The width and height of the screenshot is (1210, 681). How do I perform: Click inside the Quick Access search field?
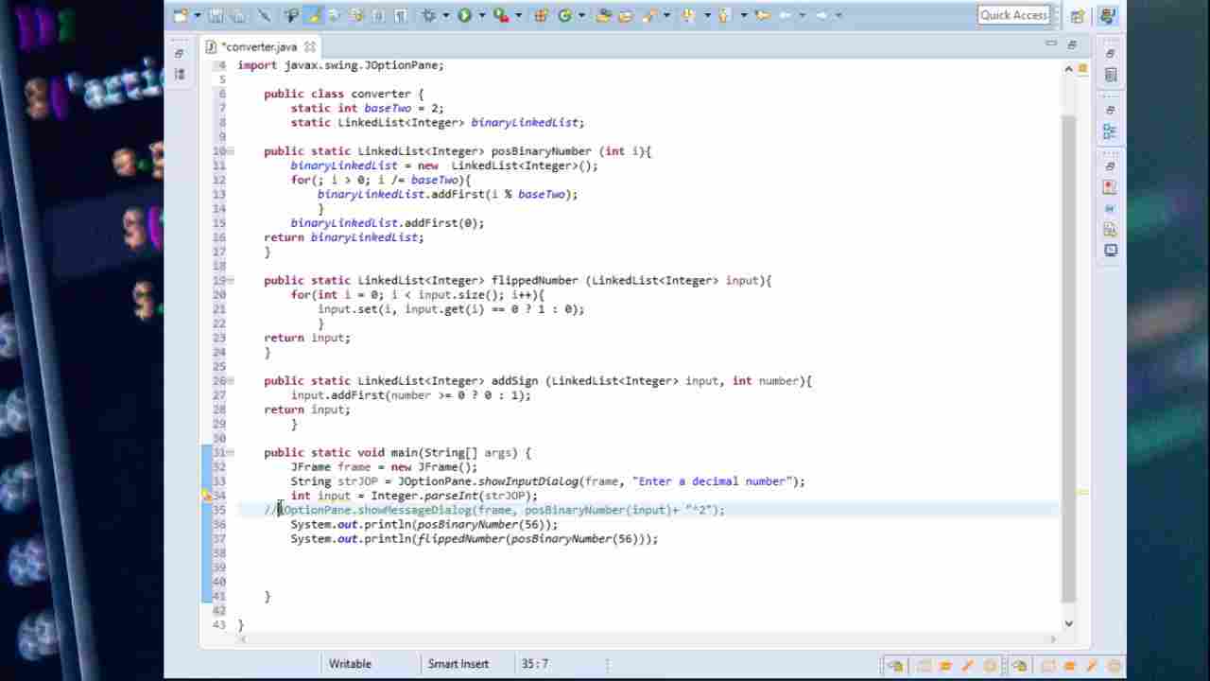point(1013,15)
